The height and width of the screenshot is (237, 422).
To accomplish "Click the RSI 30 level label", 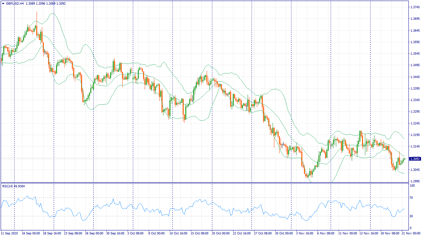I will point(411,216).
